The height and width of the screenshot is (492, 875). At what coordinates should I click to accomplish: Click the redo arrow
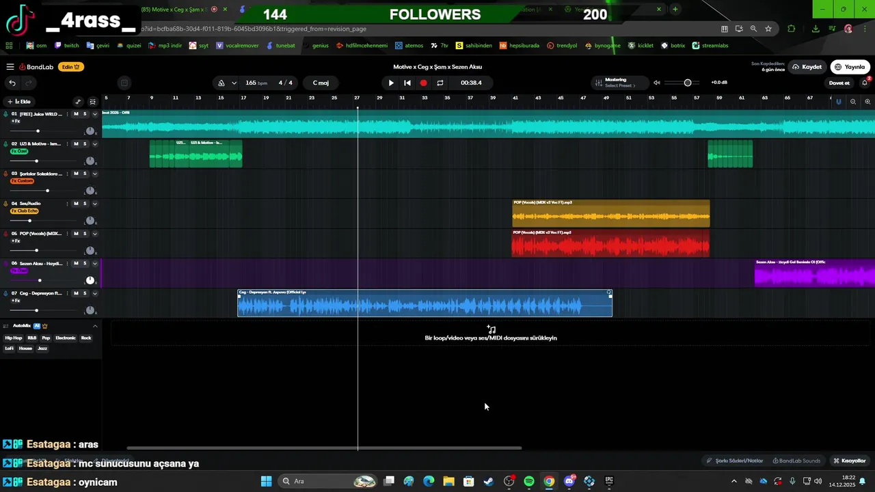pyautogui.click(x=29, y=83)
